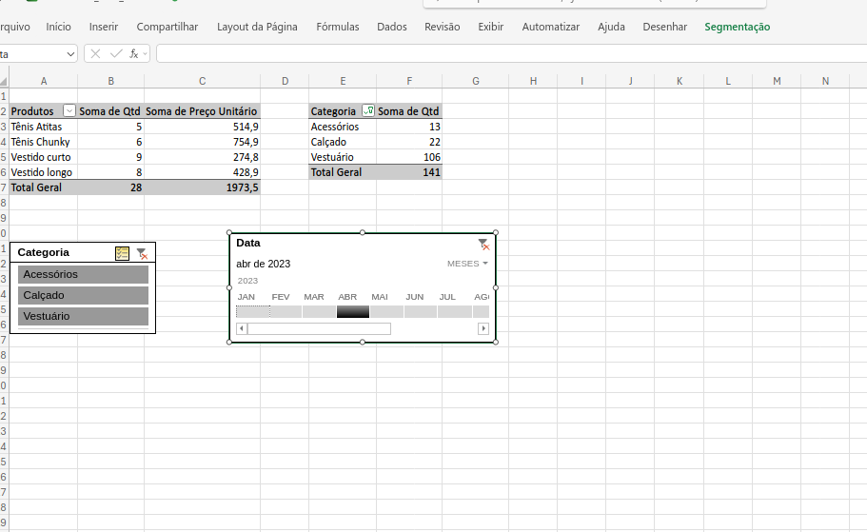Select column H header
Screen dimensions: 867x532
[x=533, y=81]
